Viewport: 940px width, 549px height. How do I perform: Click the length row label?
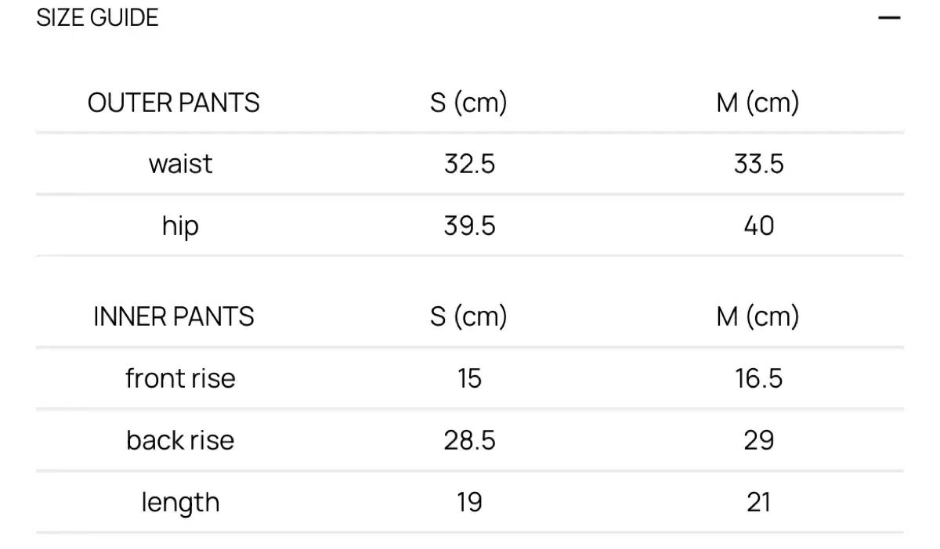point(180,502)
